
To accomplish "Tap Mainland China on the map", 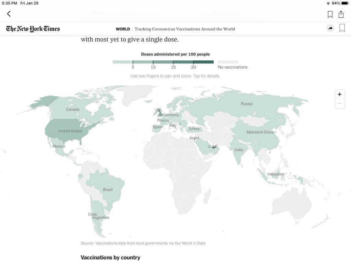I will click(260, 132).
